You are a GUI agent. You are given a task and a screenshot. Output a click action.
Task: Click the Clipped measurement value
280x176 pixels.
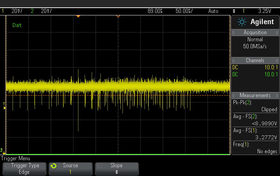click(269, 110)
